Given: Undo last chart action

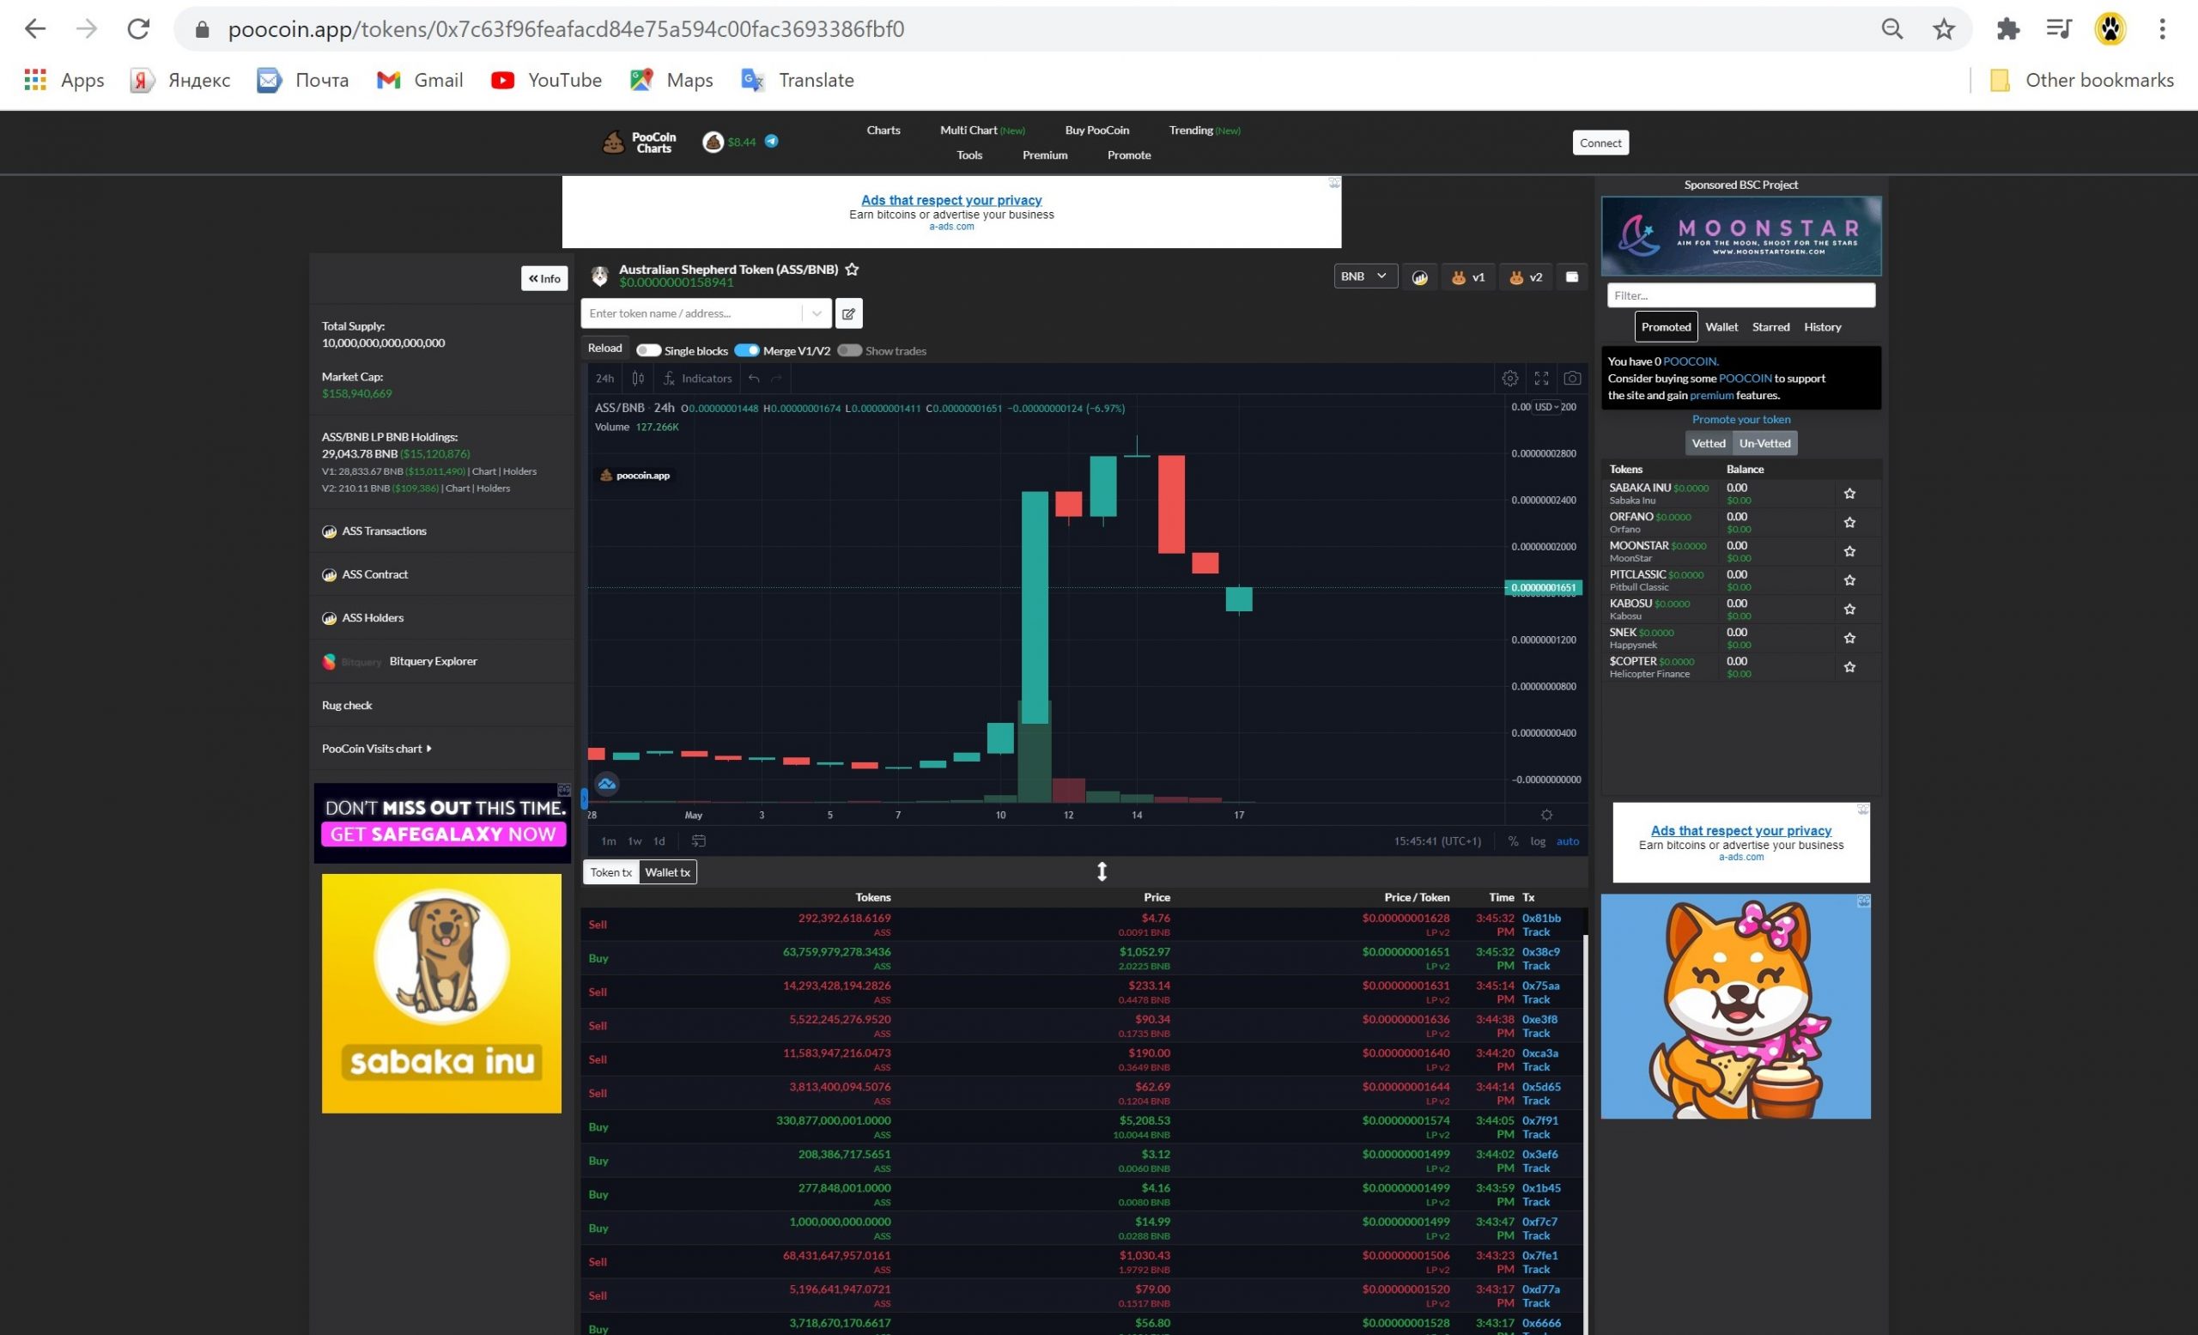Looking at the screenshot, I should pos(754,378).
